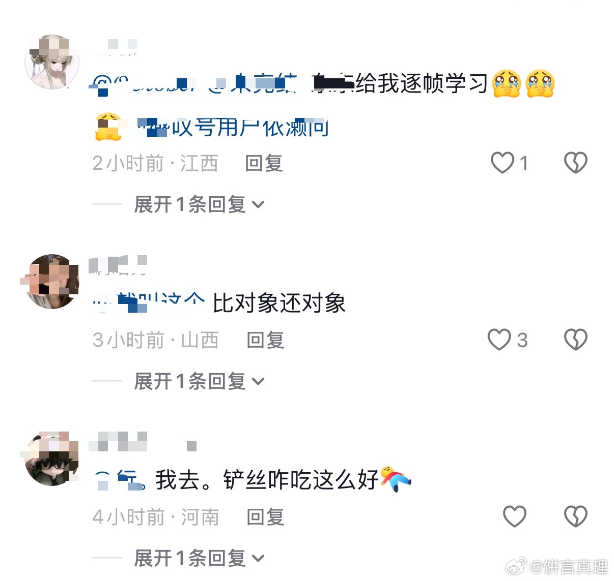
Task: Reply to the 4小时前 Henan comment
Action: click(x=265, y=517)
